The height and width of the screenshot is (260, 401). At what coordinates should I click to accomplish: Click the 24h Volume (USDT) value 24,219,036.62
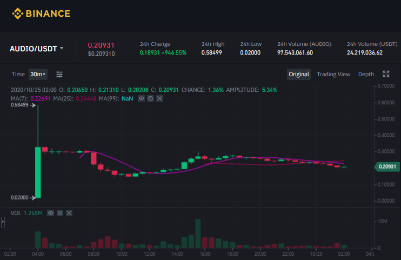click(x=365, y=53)
